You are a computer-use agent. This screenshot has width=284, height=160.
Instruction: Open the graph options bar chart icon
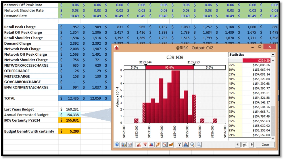click(x=124, y=145)
